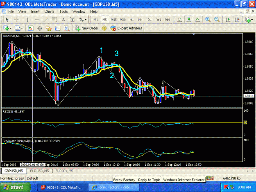This screenshot has width=256, height=192.
Task: Select the trendline drawing tool
Action: coord(46,20)
